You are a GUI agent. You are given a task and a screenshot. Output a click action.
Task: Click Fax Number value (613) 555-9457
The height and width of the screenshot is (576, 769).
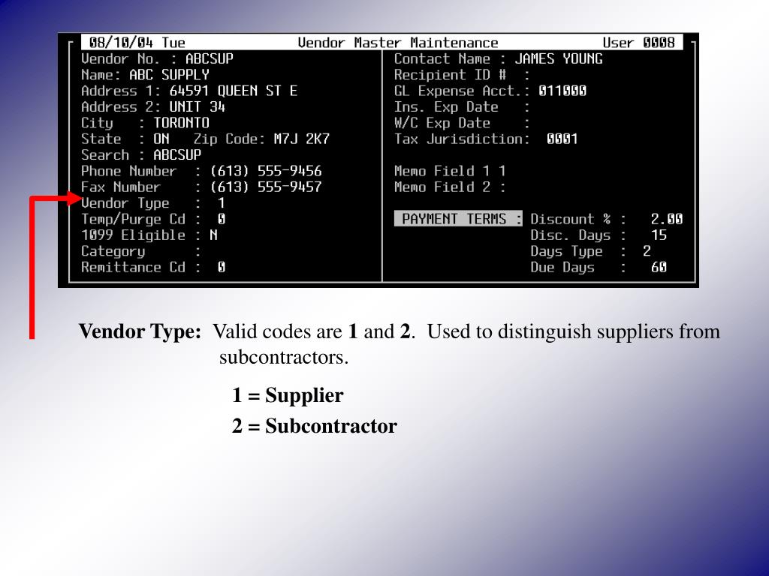point(265,187)
